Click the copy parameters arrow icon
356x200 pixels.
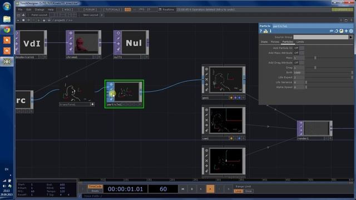pyautogui.click(x=336, y=31)
